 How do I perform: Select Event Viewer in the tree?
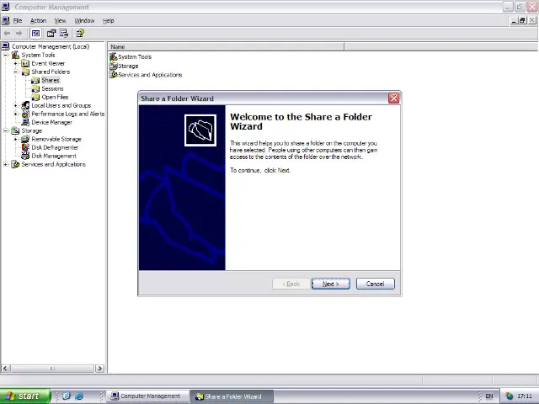[48, 64]
